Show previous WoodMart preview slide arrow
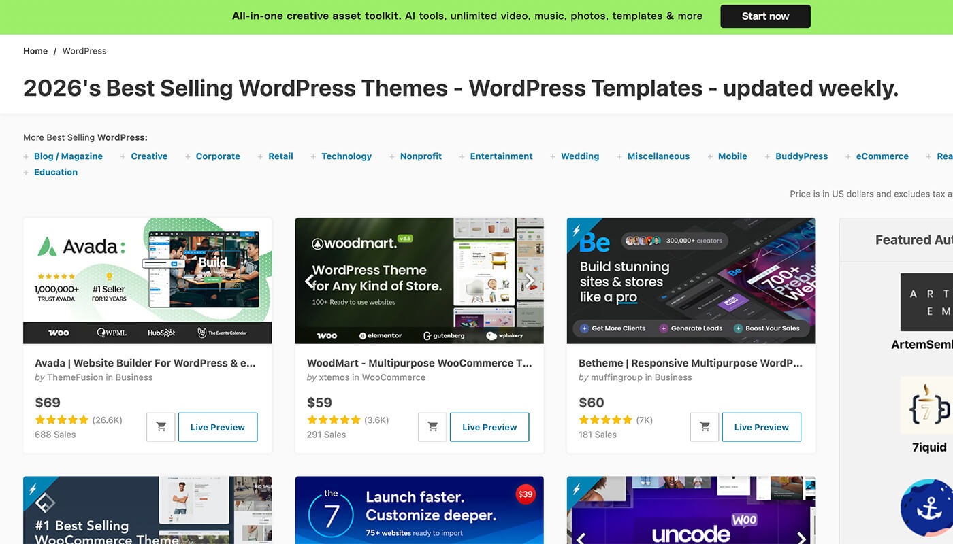This screenshot has height=544, width=953. (x=309, y=280)
